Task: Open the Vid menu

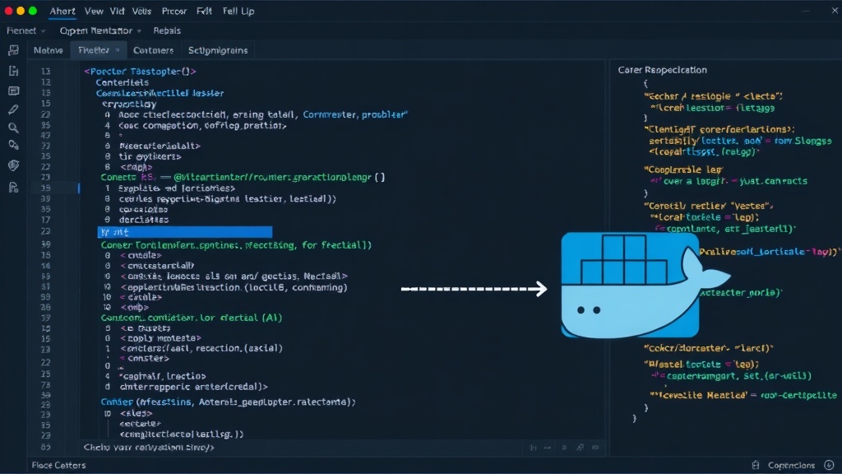Action: tap(117, 11)
